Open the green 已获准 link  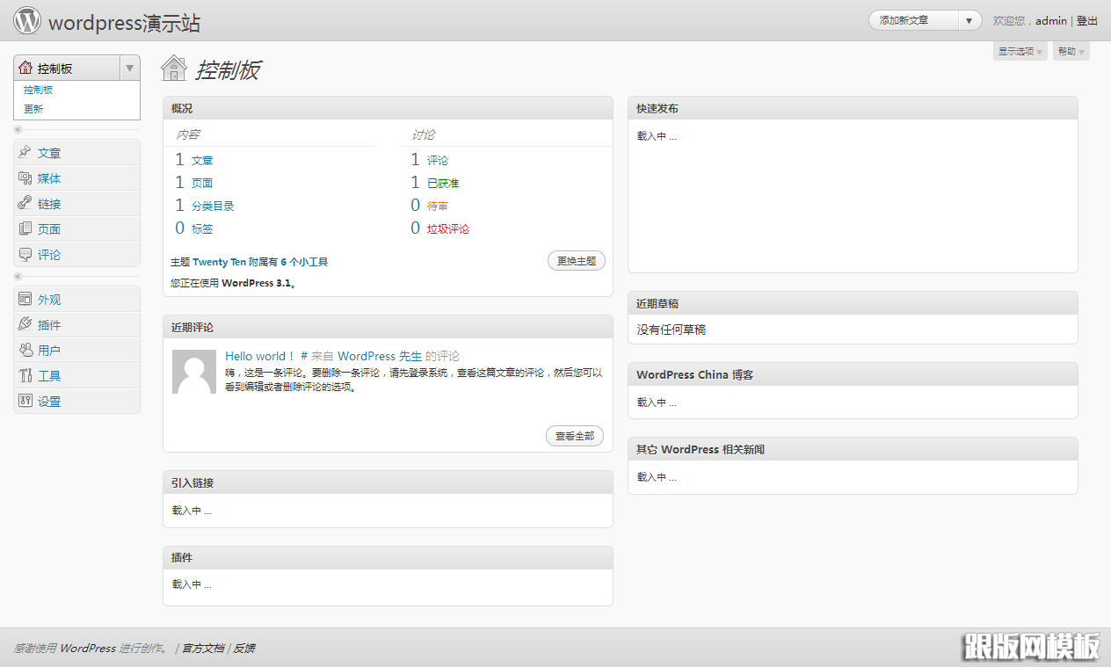tap(443, 183)
